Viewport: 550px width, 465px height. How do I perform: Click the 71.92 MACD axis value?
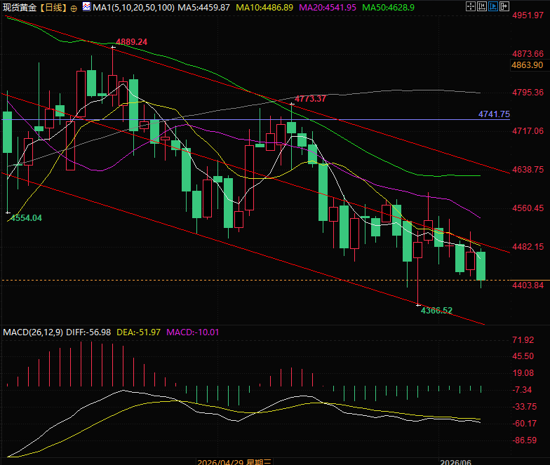point(523,339)
